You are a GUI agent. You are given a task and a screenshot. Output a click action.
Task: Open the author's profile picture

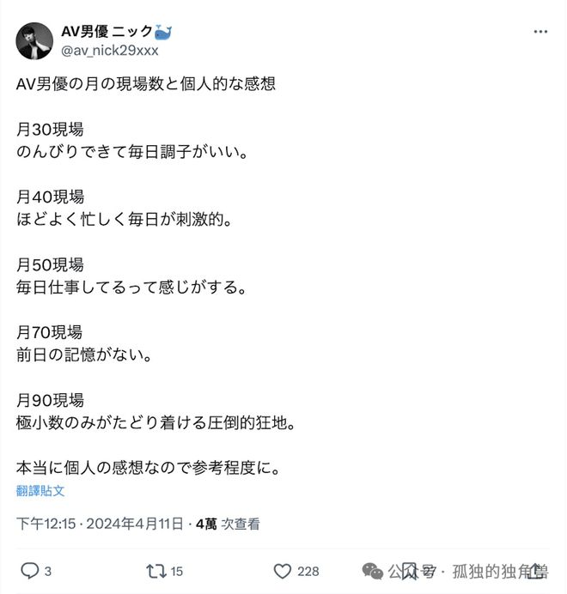point(34,41)
